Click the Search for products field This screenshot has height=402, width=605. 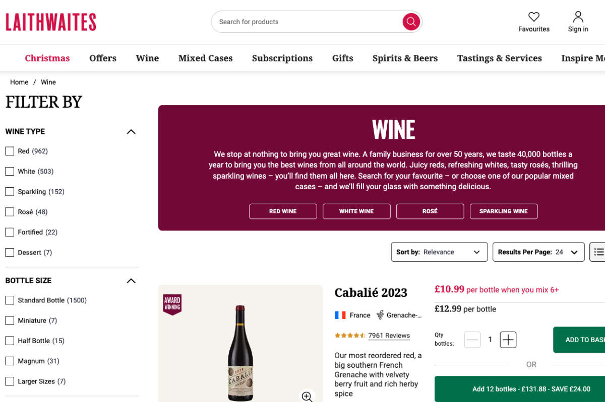(x=308, y=22)
